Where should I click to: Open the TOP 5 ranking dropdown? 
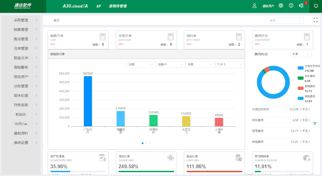[229, 65]
